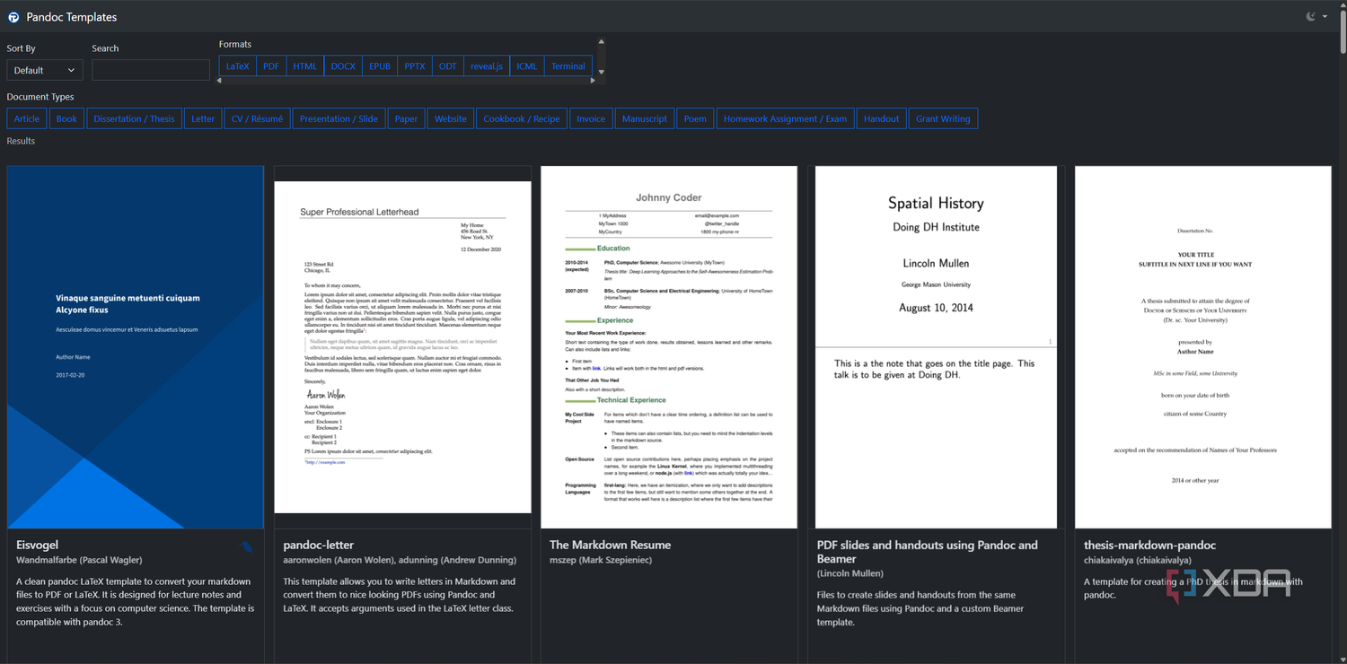Screen dimensions: 1347x664
Task: Open the pandoc-letter template title
Action: tap(319, 545)
